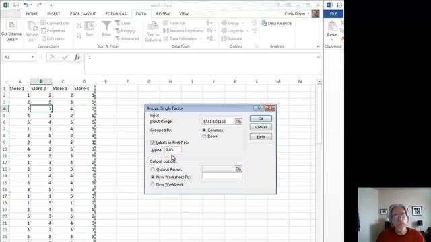
Task: Open Get External Data
Action: pyautogui.click(x=11, y=31)
